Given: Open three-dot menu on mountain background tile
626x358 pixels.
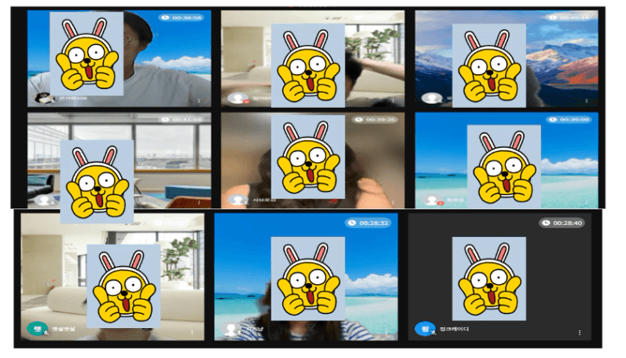Looking at the screenshot, I should 586,101.
